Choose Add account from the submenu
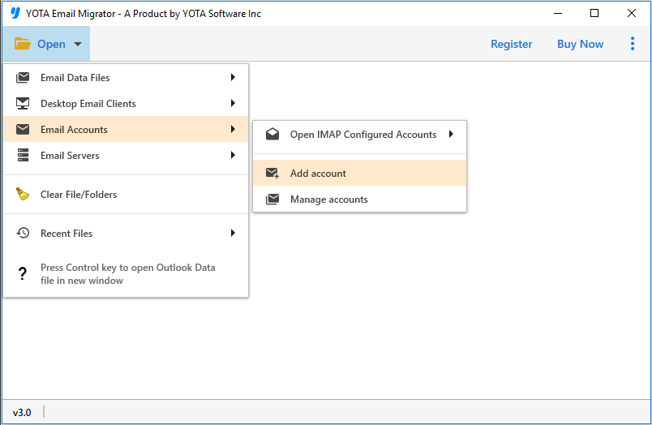 (x=318, y=174)
